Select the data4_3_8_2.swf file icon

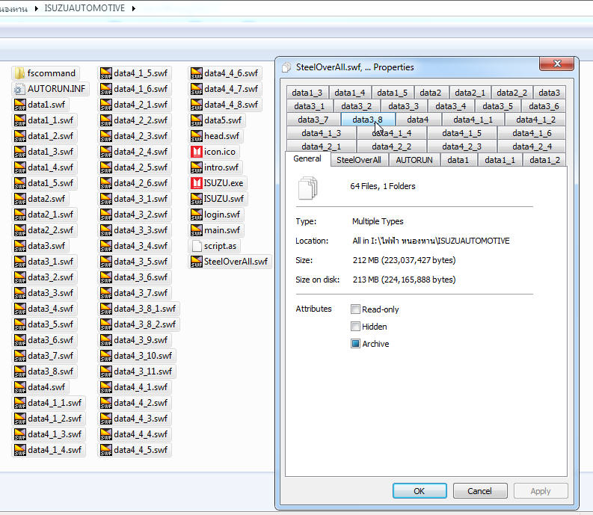pyautogui.click(x=106, y=324)
